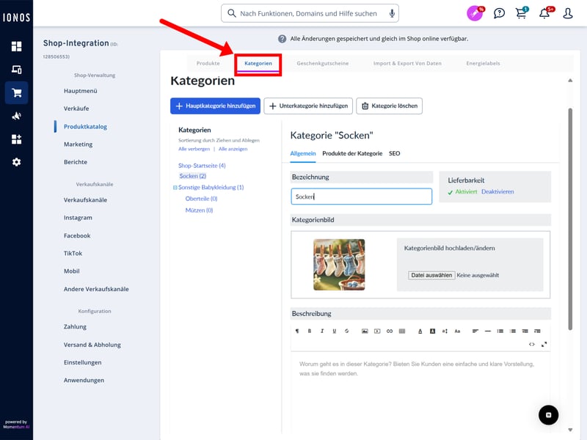Open the add-apps grid-plus icon in sidebar

16,139
